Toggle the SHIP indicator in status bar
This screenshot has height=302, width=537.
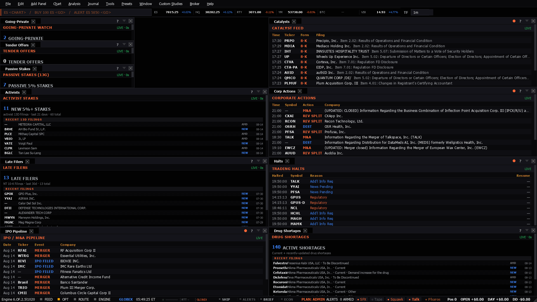tap(224, 299)
